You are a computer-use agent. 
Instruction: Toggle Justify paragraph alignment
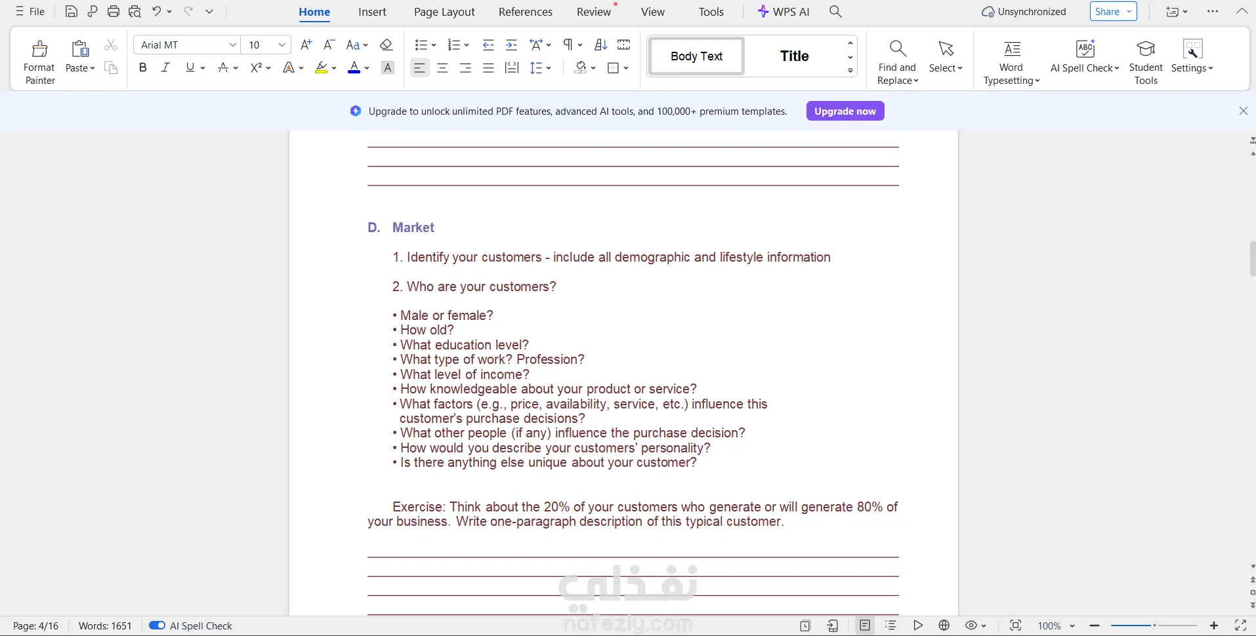pyautogui.click(x=488, y=68)
